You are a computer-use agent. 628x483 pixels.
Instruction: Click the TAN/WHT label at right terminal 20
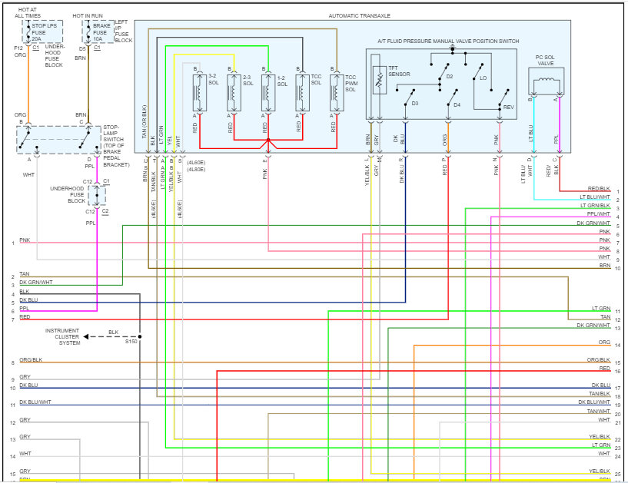pos(598,412)
